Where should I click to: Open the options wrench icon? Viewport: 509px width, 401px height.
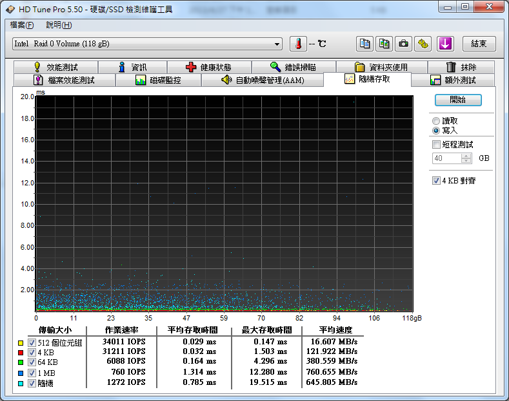pyautogui.click(x=423, y=44)
